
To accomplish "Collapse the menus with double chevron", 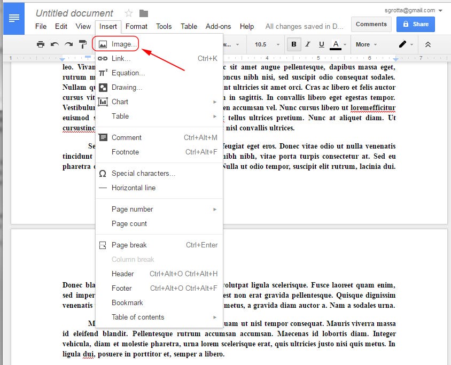I will tap(428, 44).
